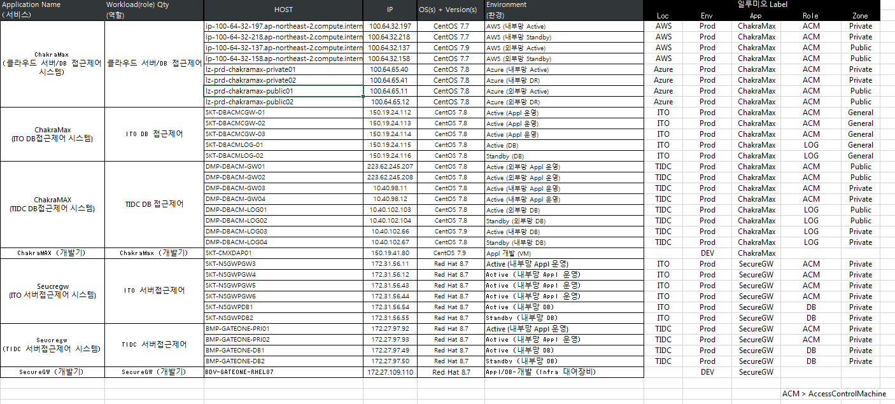895x404 pixels.
Task: Select IP cell 100.64.32.197
Action: pyautogui.click(x=390, y=26)
